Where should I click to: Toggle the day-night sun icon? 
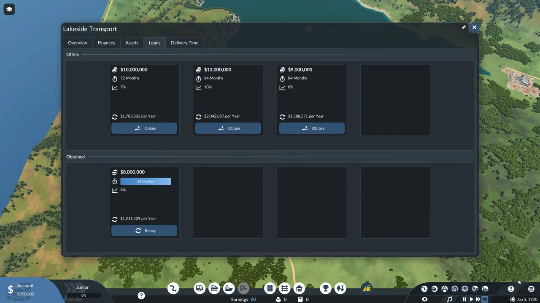[513, 299]
